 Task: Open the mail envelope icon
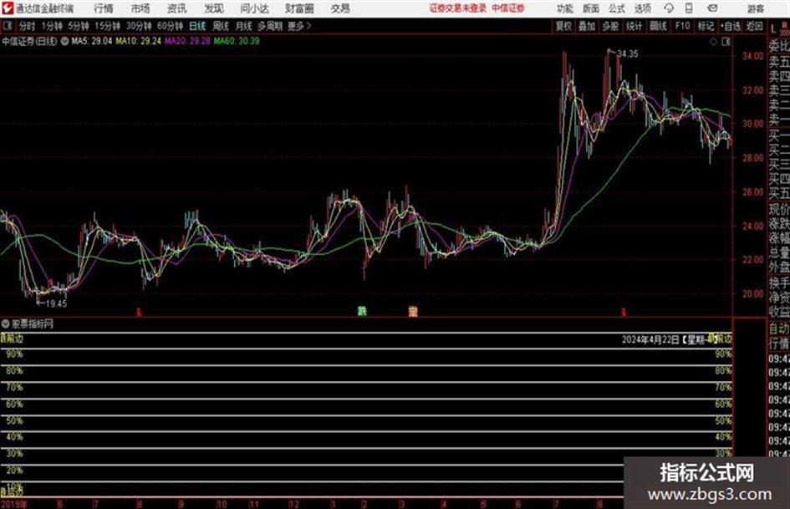[712, 8]
